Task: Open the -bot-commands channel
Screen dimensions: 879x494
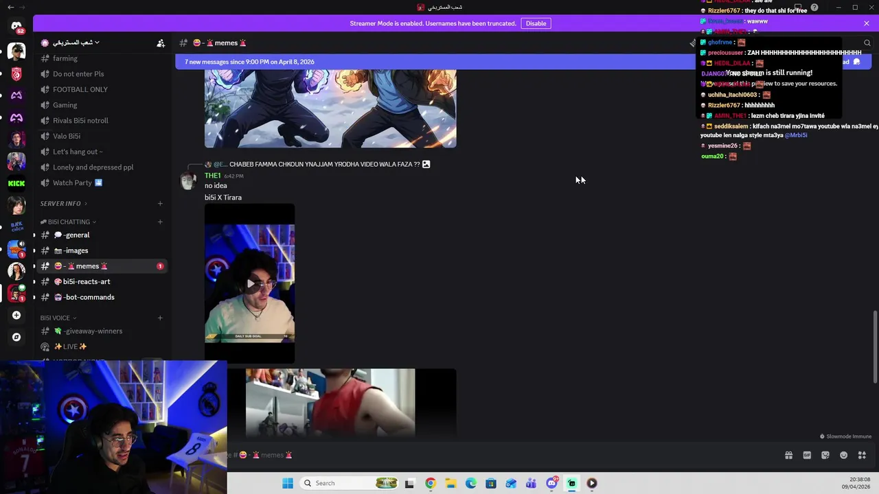Action: 103,297
